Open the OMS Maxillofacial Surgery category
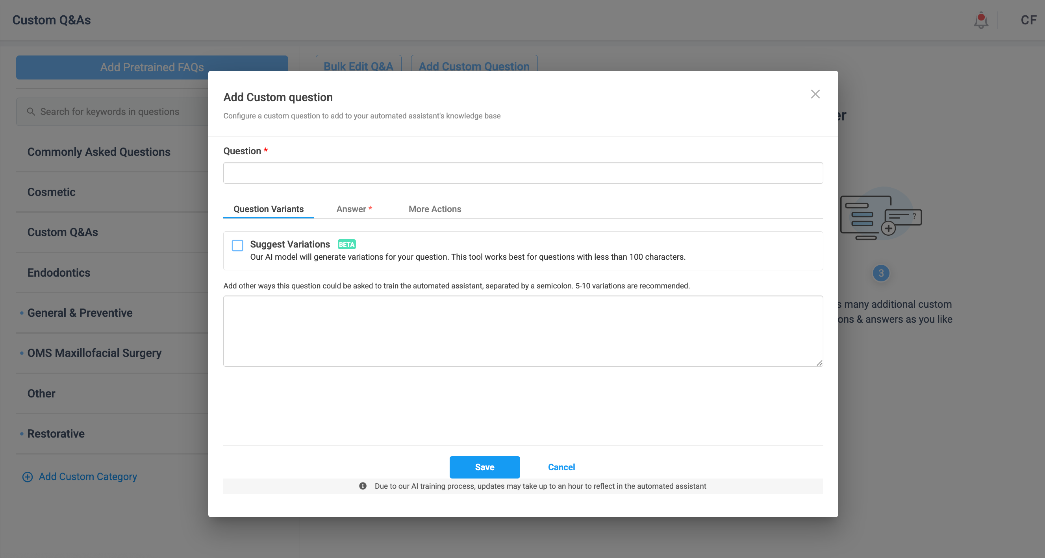Screen dimensions: 1045x558 pos(94,353)
